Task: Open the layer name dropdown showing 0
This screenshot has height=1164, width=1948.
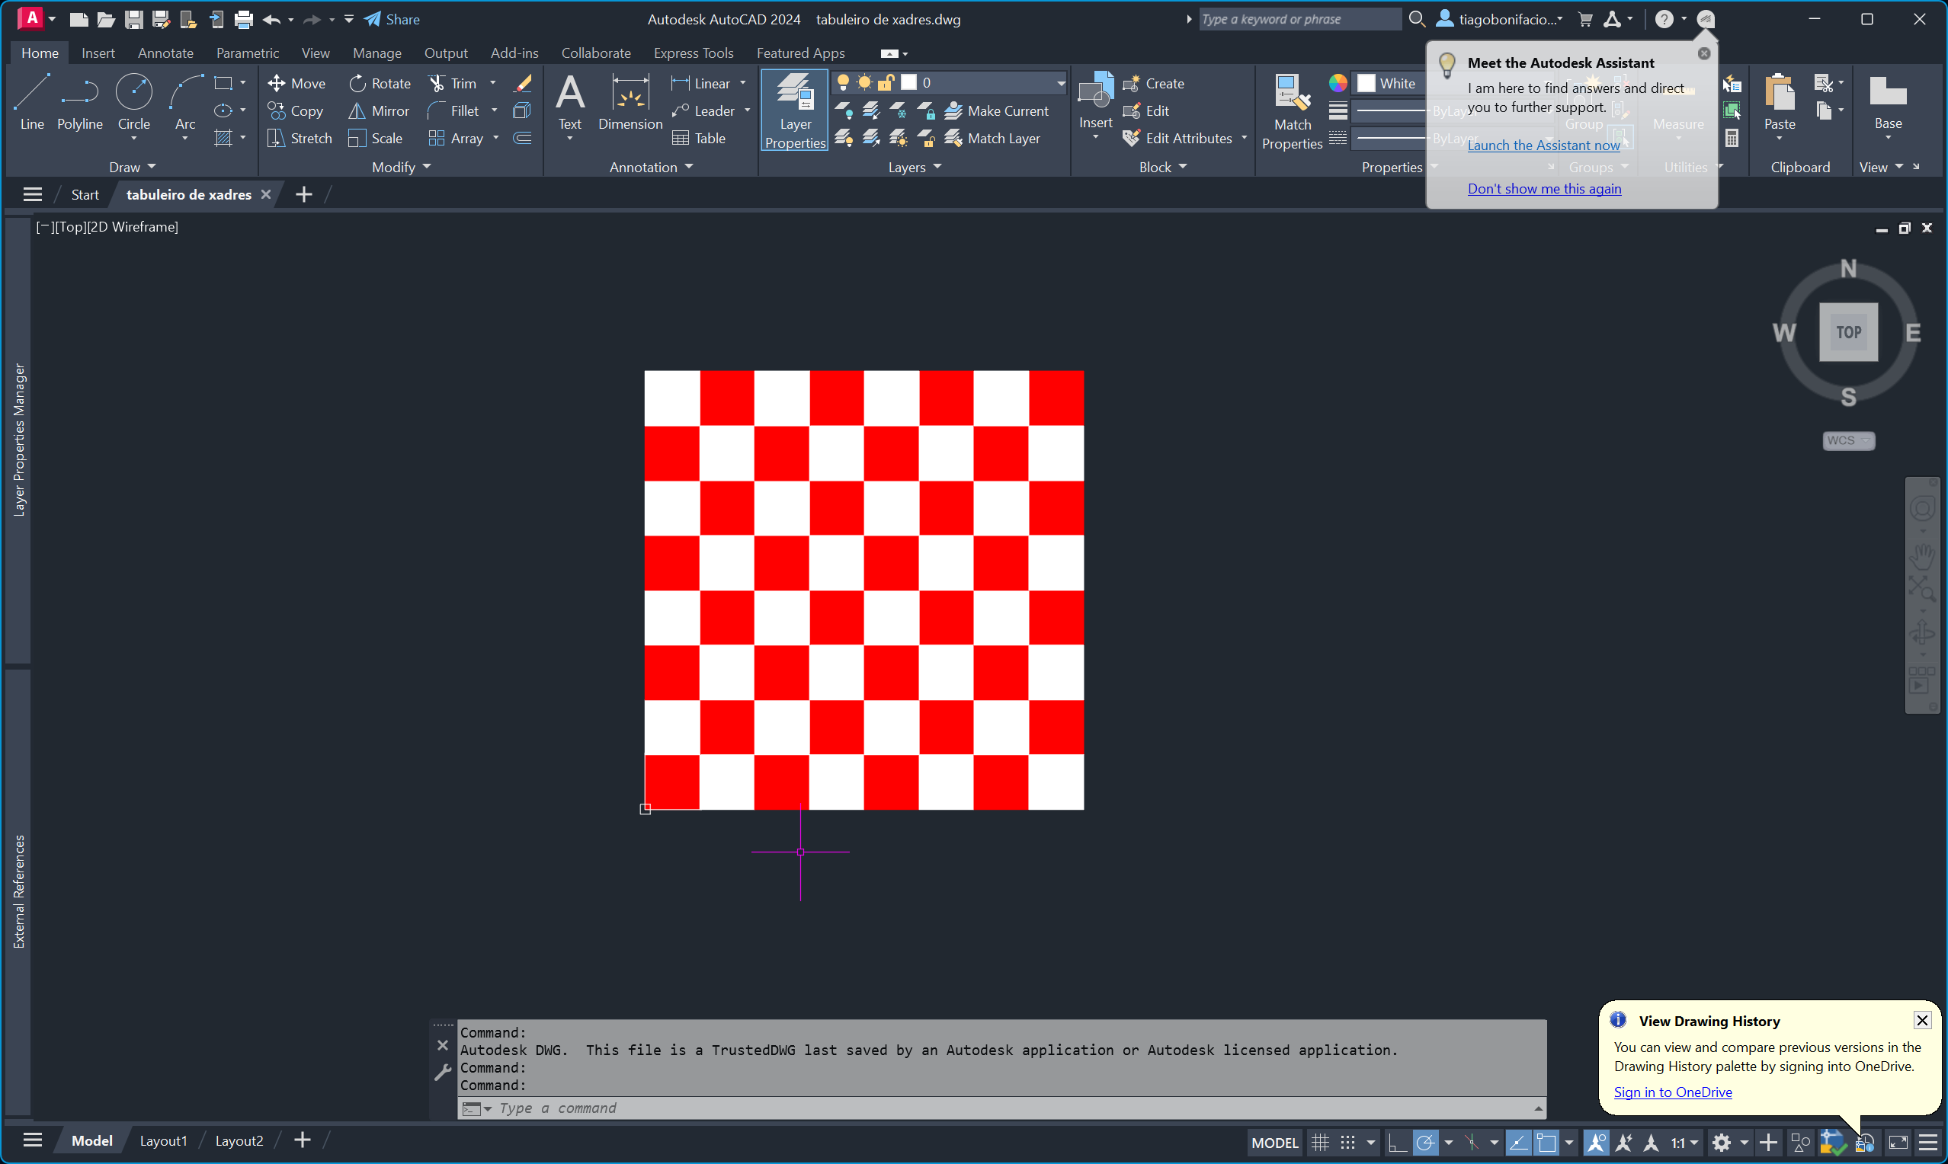Action: point(1060,82)
